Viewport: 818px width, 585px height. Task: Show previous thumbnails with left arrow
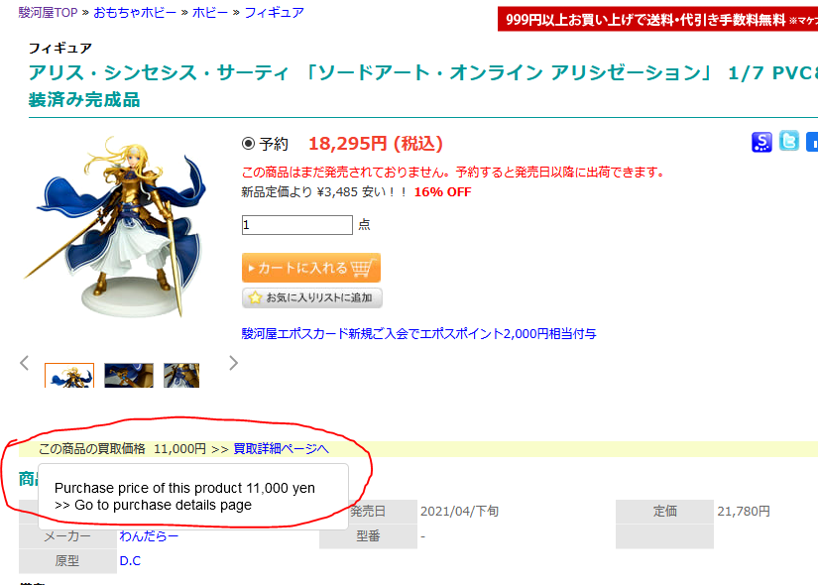point(24,363)
